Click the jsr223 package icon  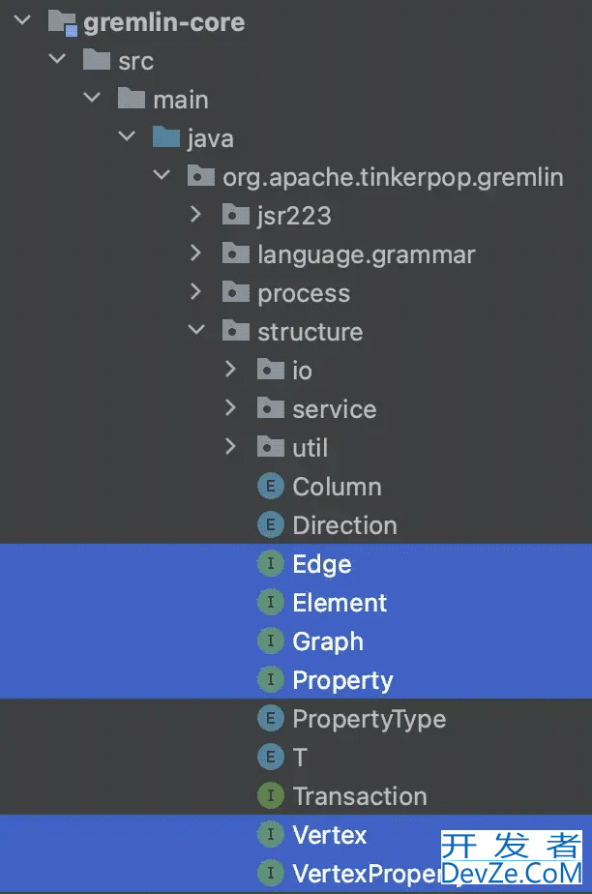click(x=236, y=215)
